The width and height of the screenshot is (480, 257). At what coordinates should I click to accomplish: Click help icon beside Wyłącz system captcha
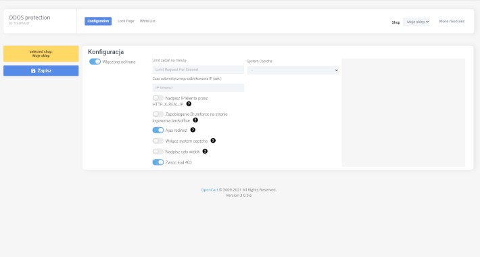pyautogui.click(x=213, y=141)
